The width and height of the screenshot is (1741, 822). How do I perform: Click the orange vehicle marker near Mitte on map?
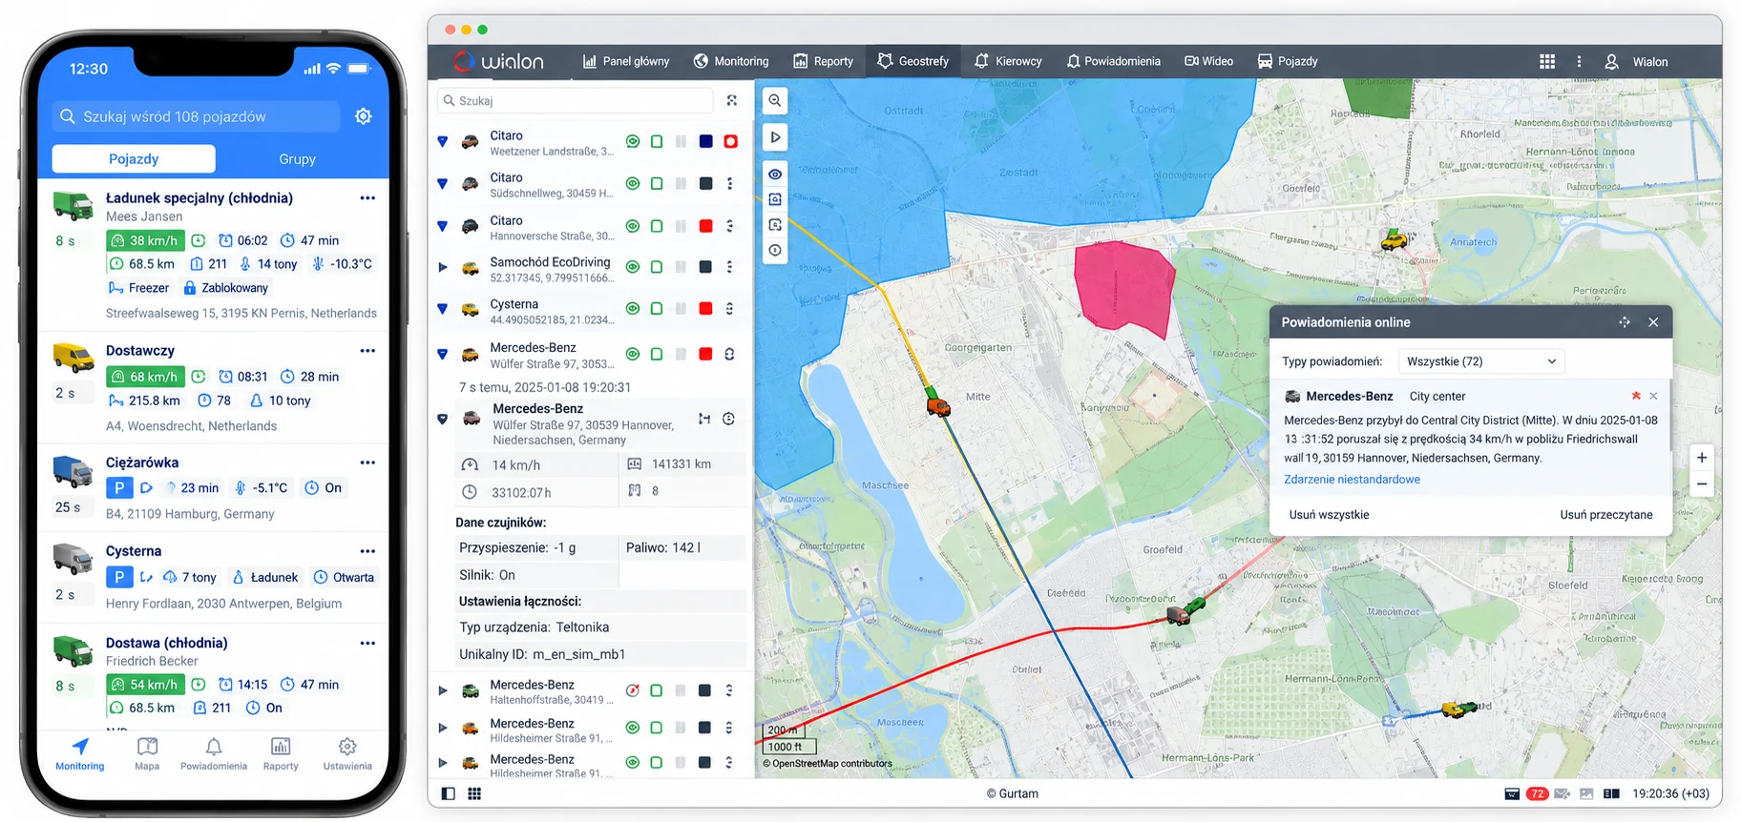pyautogui.click(x=938, y=407)
